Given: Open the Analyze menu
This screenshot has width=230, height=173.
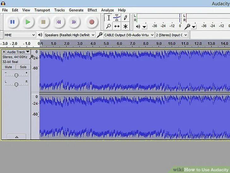Looking at the screenshot, I should pyautogui.click(x=107, y=10).
